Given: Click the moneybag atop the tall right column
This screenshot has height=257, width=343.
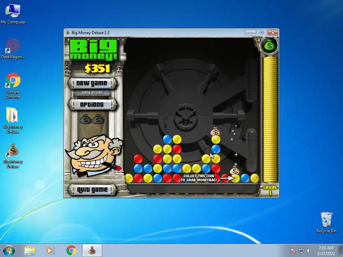Looking at the screenshot, I should click(x=216, y=132).
